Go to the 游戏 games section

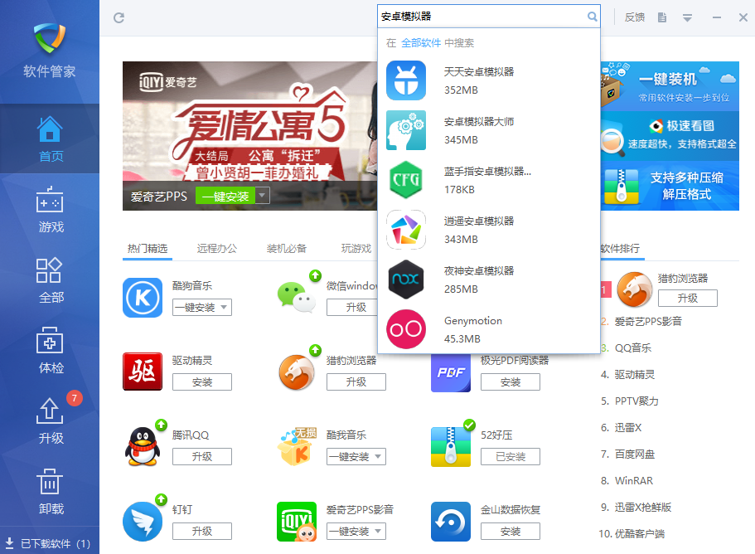50,210
